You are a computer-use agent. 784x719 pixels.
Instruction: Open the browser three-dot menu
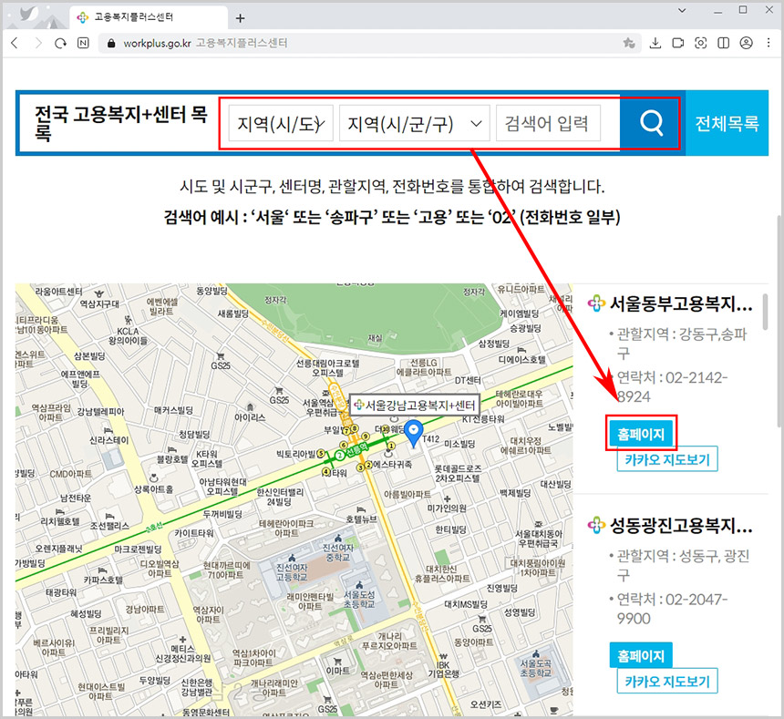[770, 43]
